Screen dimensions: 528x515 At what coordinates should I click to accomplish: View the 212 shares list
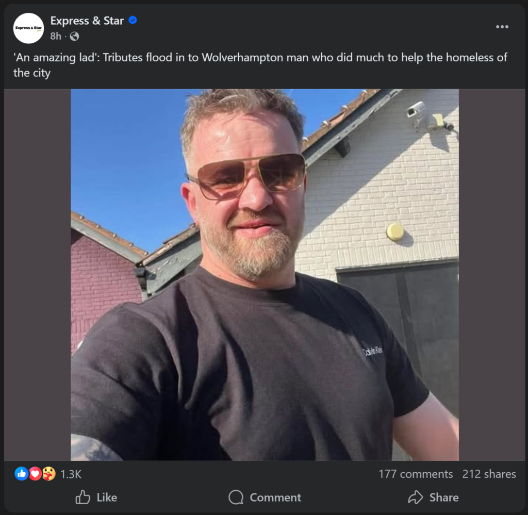click(489, 474)
